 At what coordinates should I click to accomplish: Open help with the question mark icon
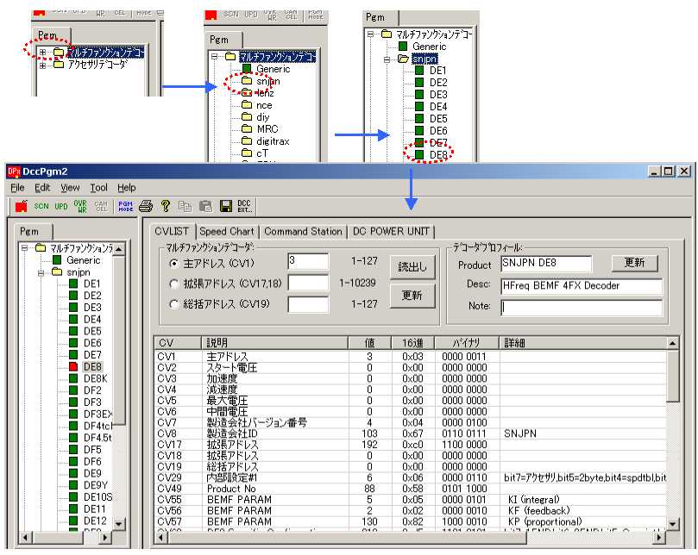(166, 206)
